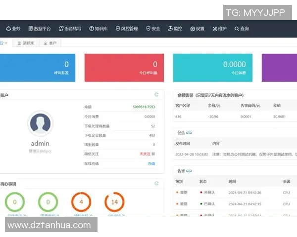This screenshot has height=237, width=297.
Task: Switch to the 活跃度 tab
Action: click(26, 43)
